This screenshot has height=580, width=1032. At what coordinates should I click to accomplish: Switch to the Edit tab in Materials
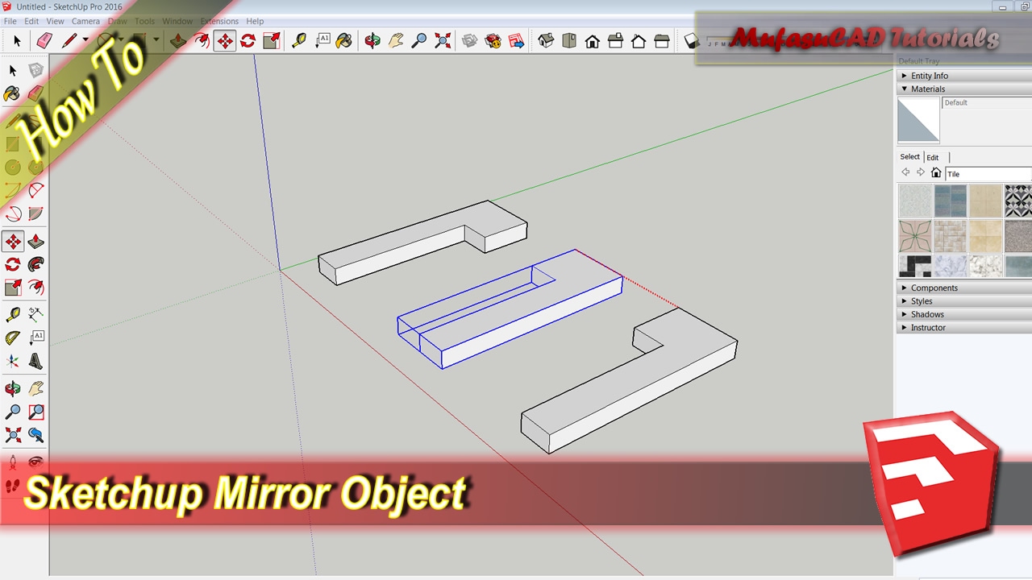tap(933, 157)
